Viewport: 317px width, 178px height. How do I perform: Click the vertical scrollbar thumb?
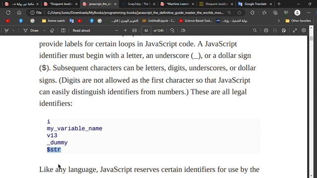(312, 38)
